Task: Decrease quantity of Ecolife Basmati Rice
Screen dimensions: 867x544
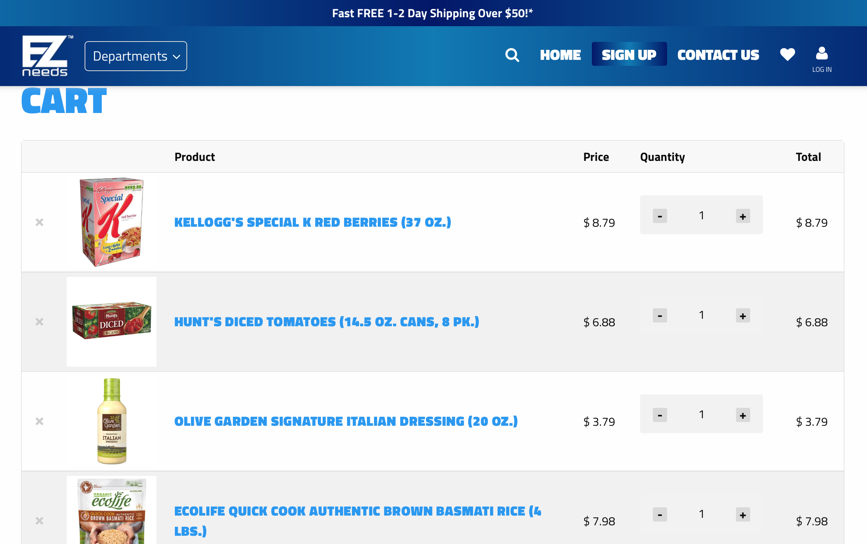Action: (x=660, y=514)
